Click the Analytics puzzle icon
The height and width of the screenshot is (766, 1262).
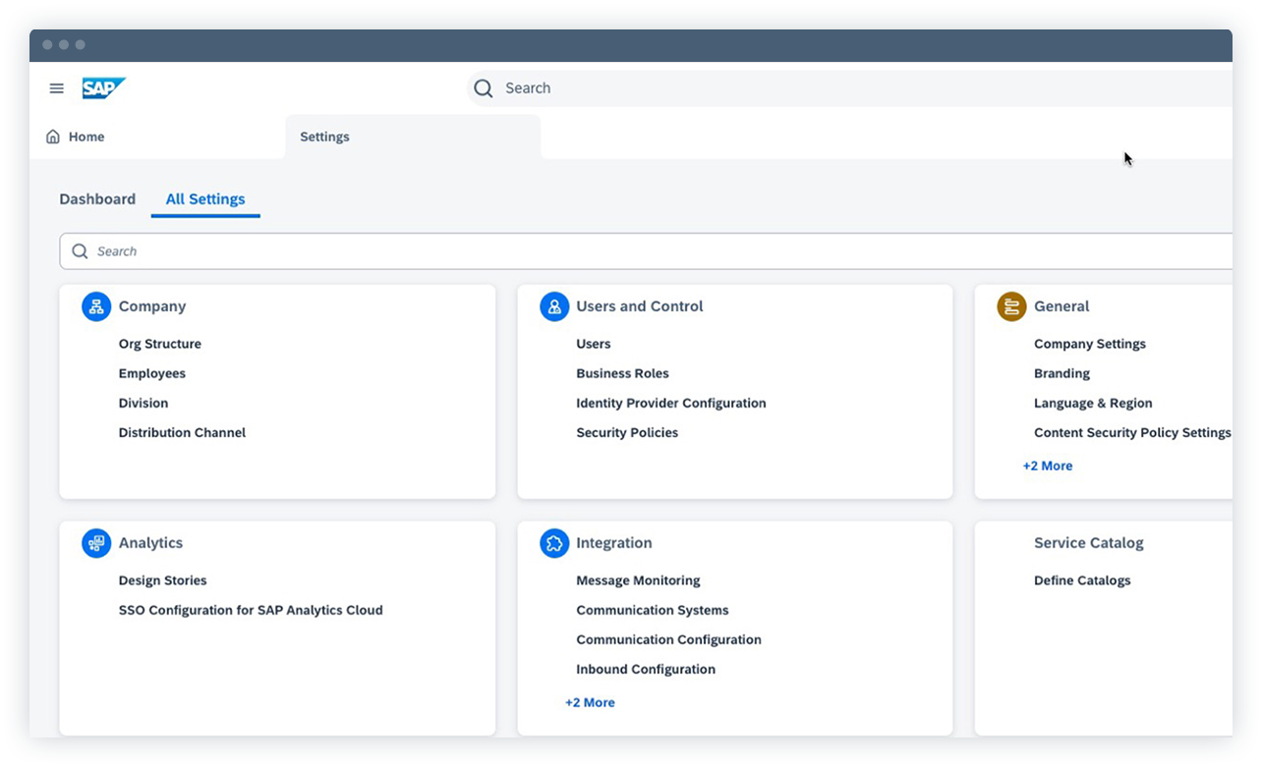(x=95, y=542)
